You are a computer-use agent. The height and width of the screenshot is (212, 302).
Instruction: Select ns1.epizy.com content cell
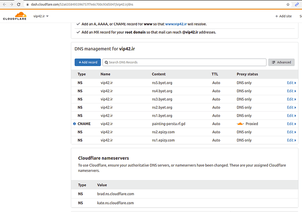point(163,140)
